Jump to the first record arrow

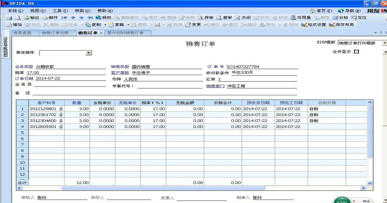coord(64,18)
